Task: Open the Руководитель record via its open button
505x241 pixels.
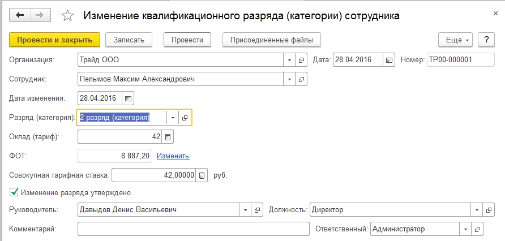Action: [x=258, y=210]
